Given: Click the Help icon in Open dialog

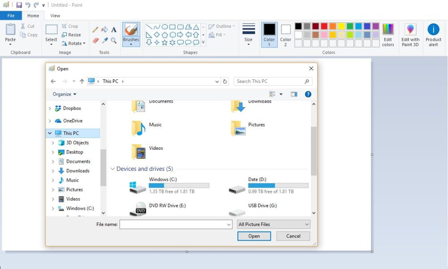Looking at the screenshot, I should [308, 94].
